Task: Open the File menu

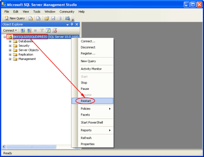Action: [6, 12]
